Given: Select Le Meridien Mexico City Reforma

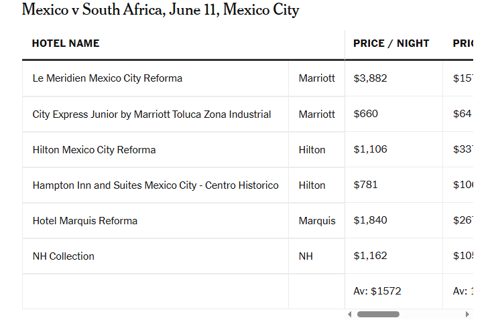Looking at the screenshot, I should pyautogui.click(x=107, y=78).
